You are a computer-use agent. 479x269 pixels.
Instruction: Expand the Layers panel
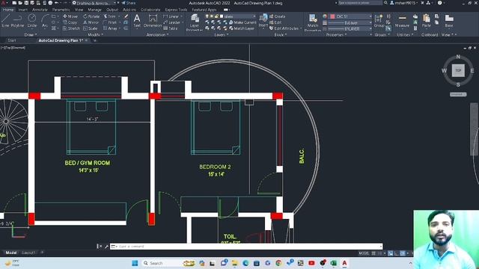(222, 35)
